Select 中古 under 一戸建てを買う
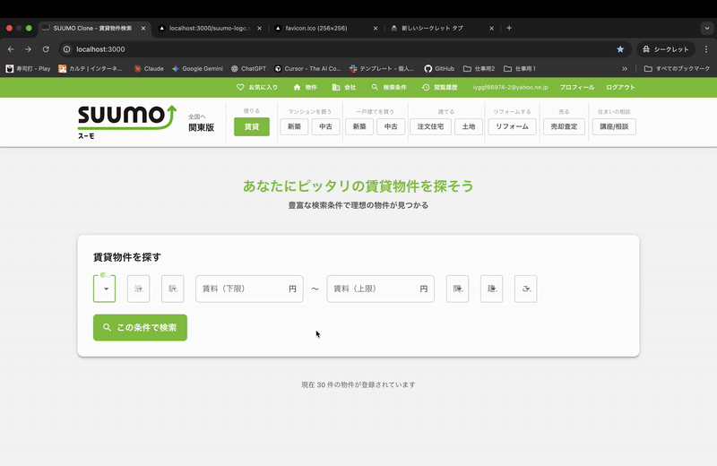 (x=391, y=126)
